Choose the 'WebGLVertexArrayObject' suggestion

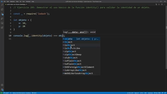point(81,73)
